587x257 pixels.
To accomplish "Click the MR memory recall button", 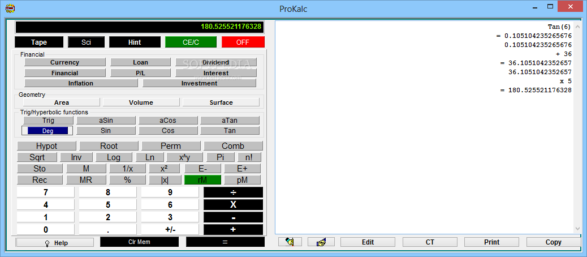I will pos(86,180).
